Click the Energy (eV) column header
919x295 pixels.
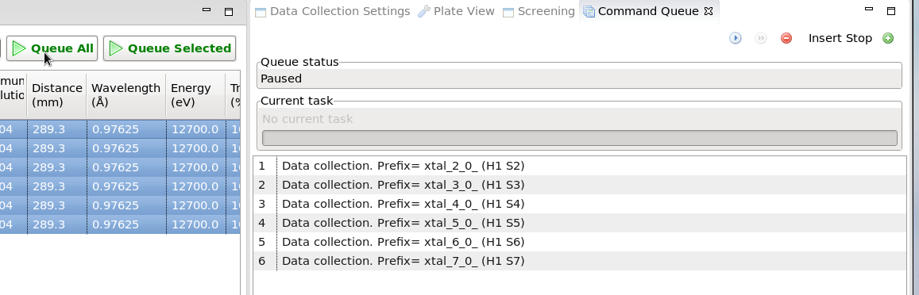click(195, 95)
